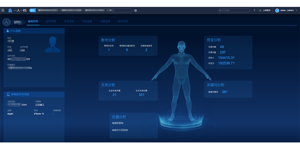The width and height of the screenshot is (300, 149).
Task: Open the hamburger menu icon
Action: pos(2,10)
